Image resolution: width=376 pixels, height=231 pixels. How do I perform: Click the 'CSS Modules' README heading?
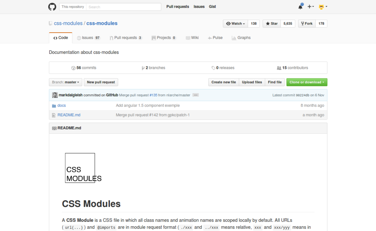click(x=91, y=204)
